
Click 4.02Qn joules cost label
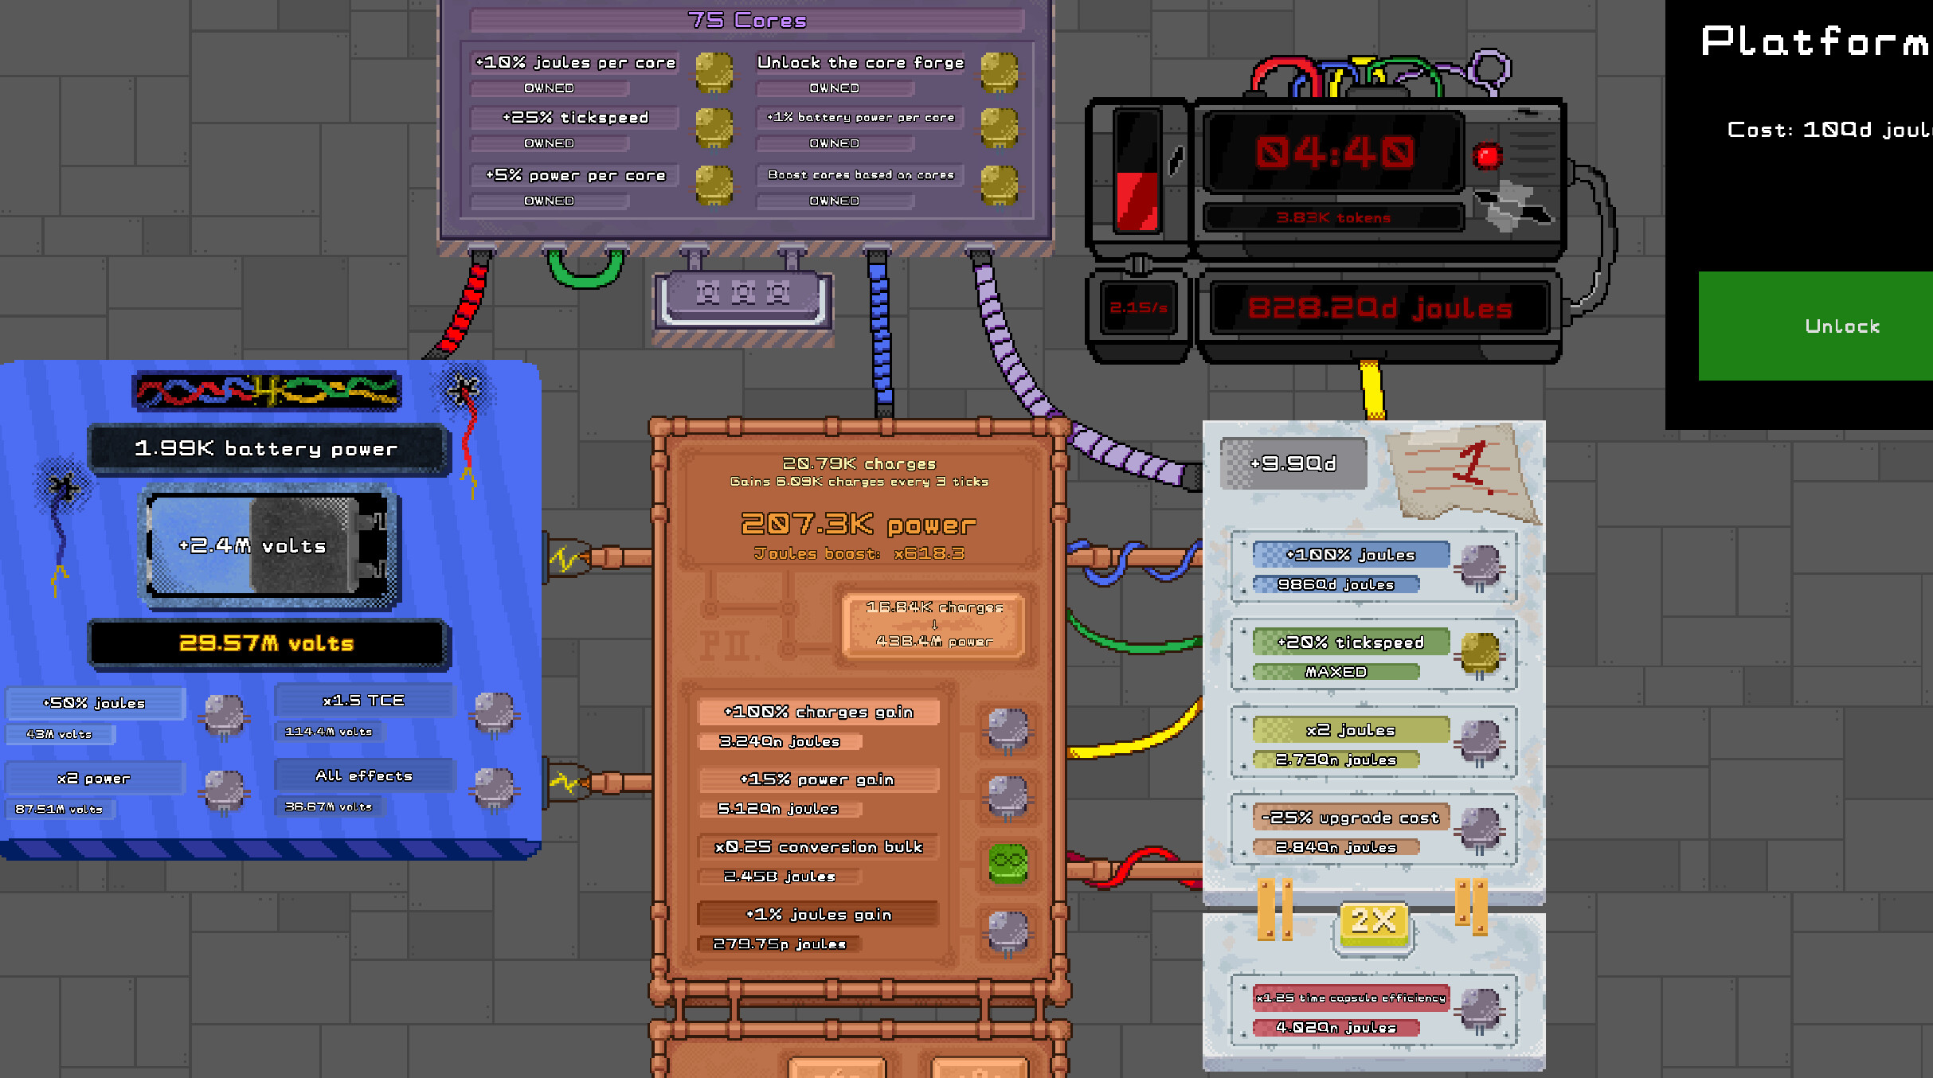tap(1336, 1028)
